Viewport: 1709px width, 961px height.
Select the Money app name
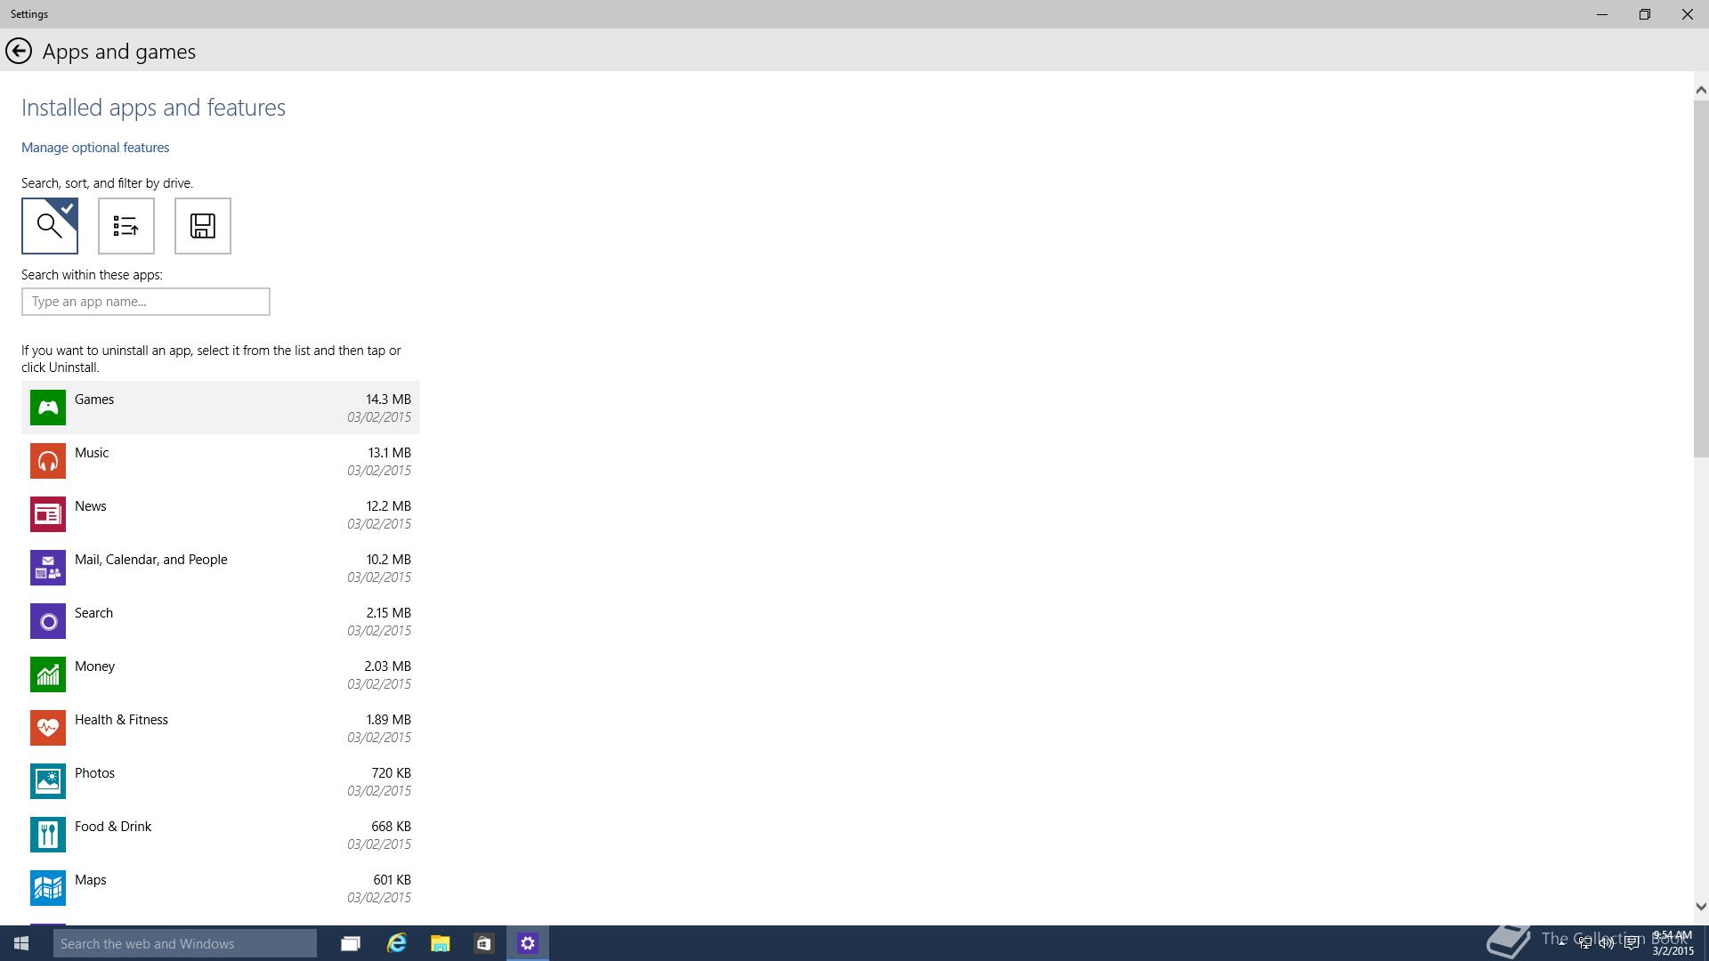tap(94, 666)
